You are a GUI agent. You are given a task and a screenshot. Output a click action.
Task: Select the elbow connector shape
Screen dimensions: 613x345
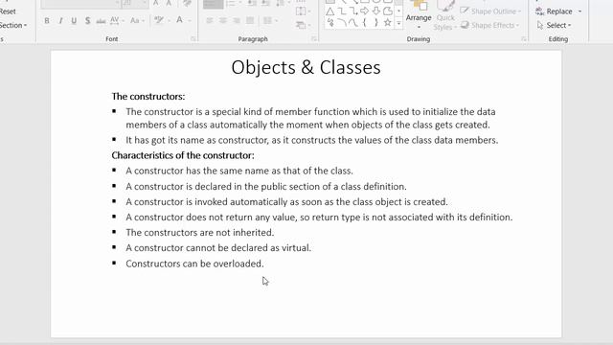342,11
